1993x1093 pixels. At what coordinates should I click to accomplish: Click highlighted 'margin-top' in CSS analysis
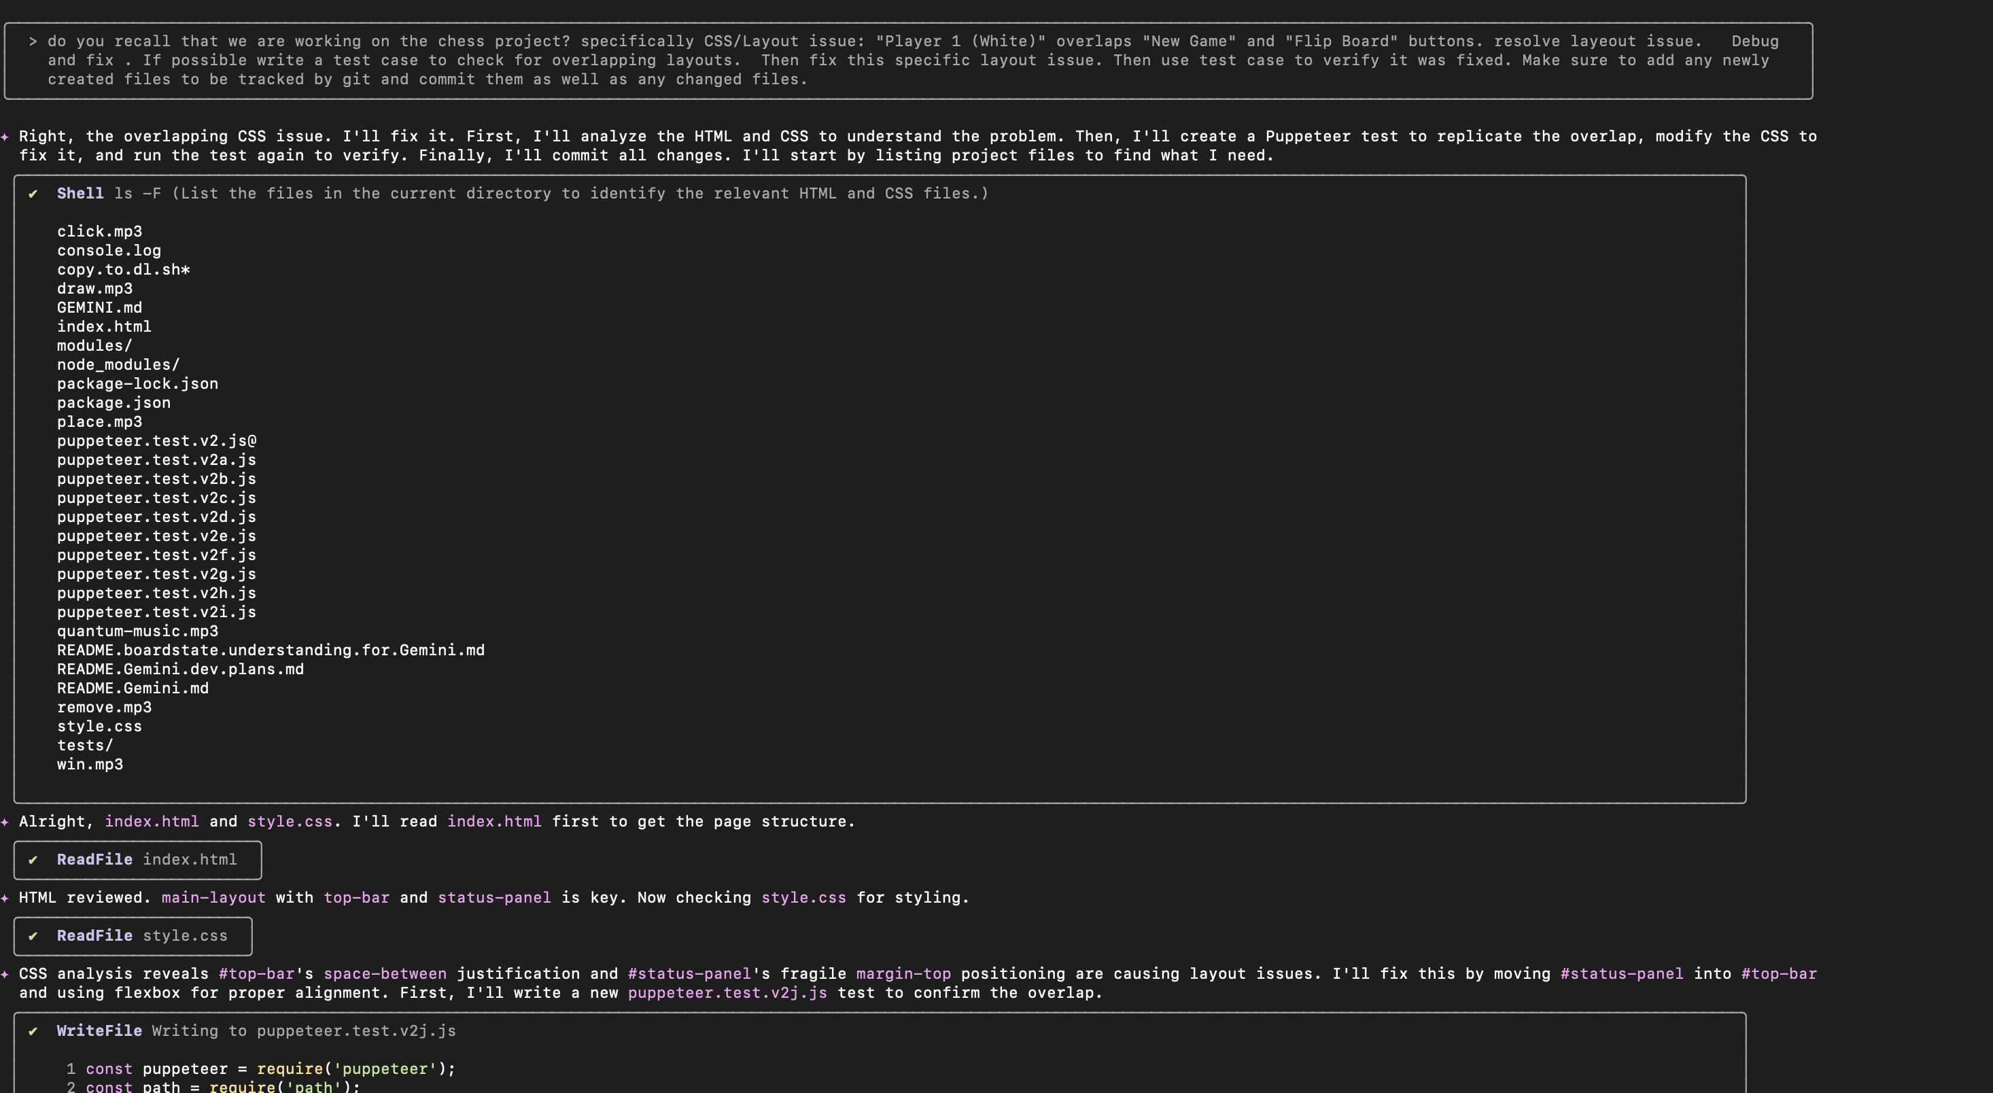tap(903, 974)
